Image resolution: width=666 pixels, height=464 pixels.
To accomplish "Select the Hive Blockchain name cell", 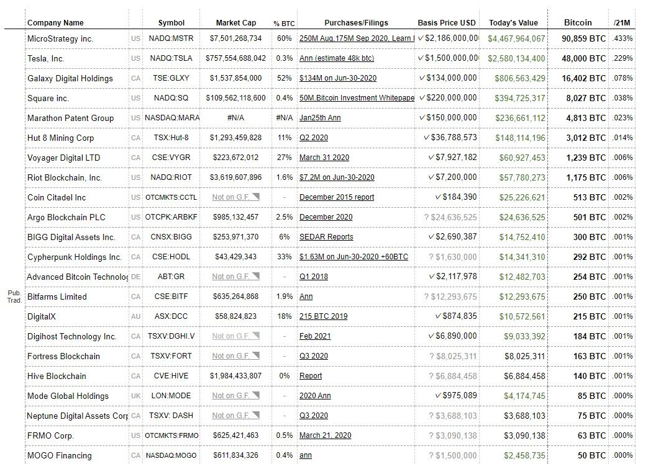I will (77, 376).
